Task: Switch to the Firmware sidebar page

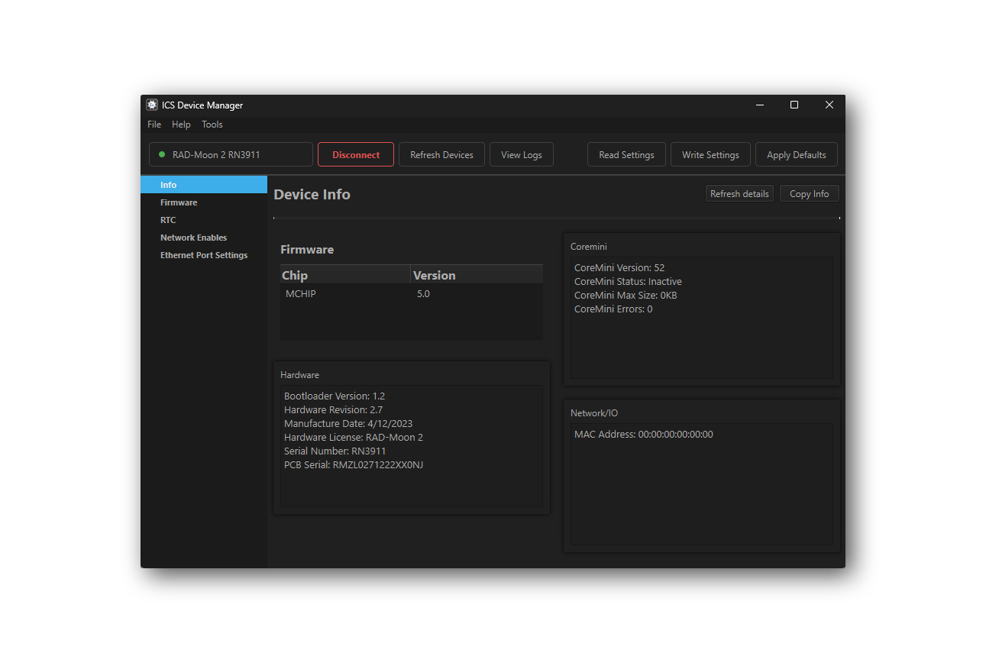Action: click(204, 202)
